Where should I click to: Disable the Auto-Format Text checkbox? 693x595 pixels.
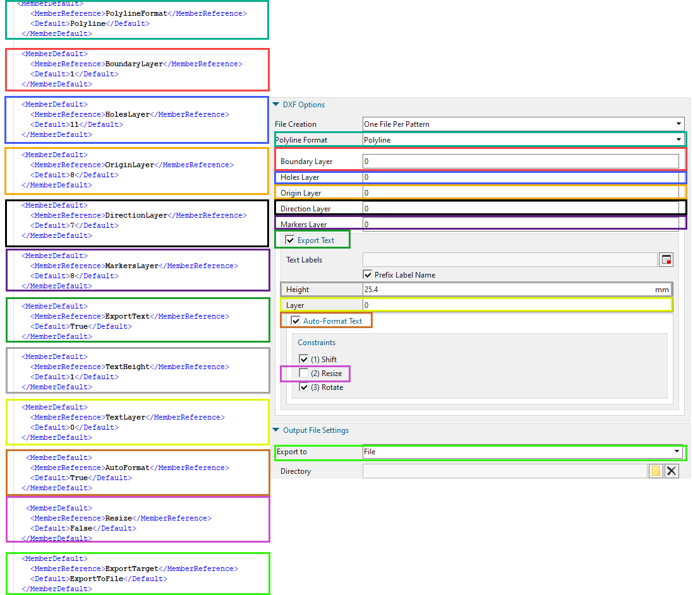tap(296, 321)
